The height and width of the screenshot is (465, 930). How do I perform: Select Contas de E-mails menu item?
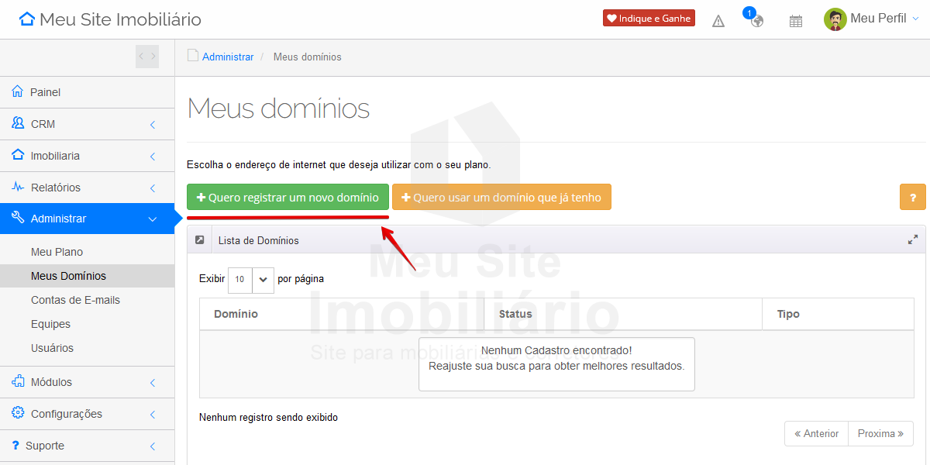coord(75,300)
